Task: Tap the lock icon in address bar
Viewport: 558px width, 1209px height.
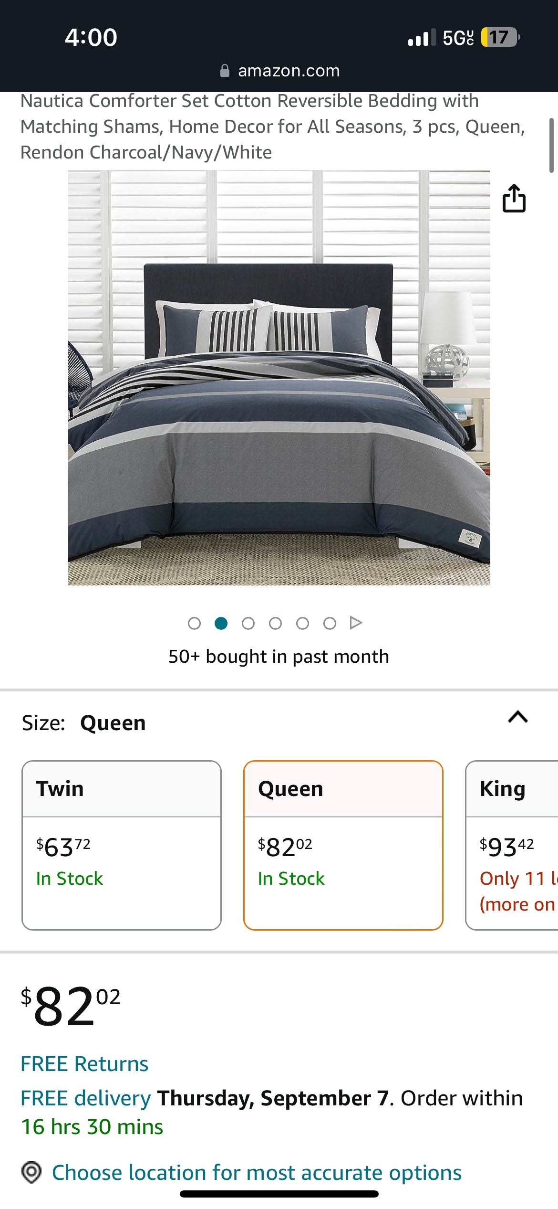Action: (225, 71)
